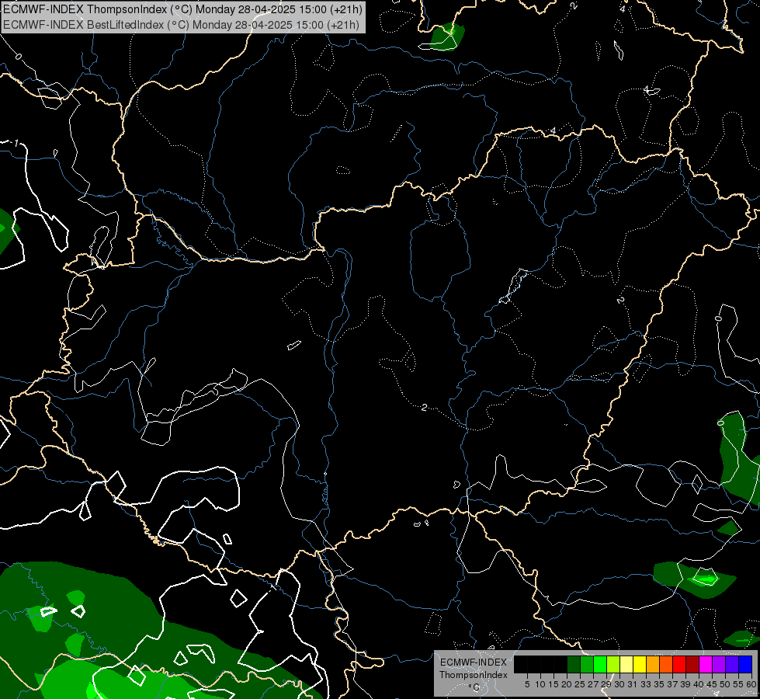Click the '°C' unit label in legend
The image size is (760, 699).
pos(474,687)
